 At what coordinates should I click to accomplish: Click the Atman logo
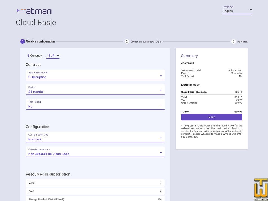click(x=36, y=11)
